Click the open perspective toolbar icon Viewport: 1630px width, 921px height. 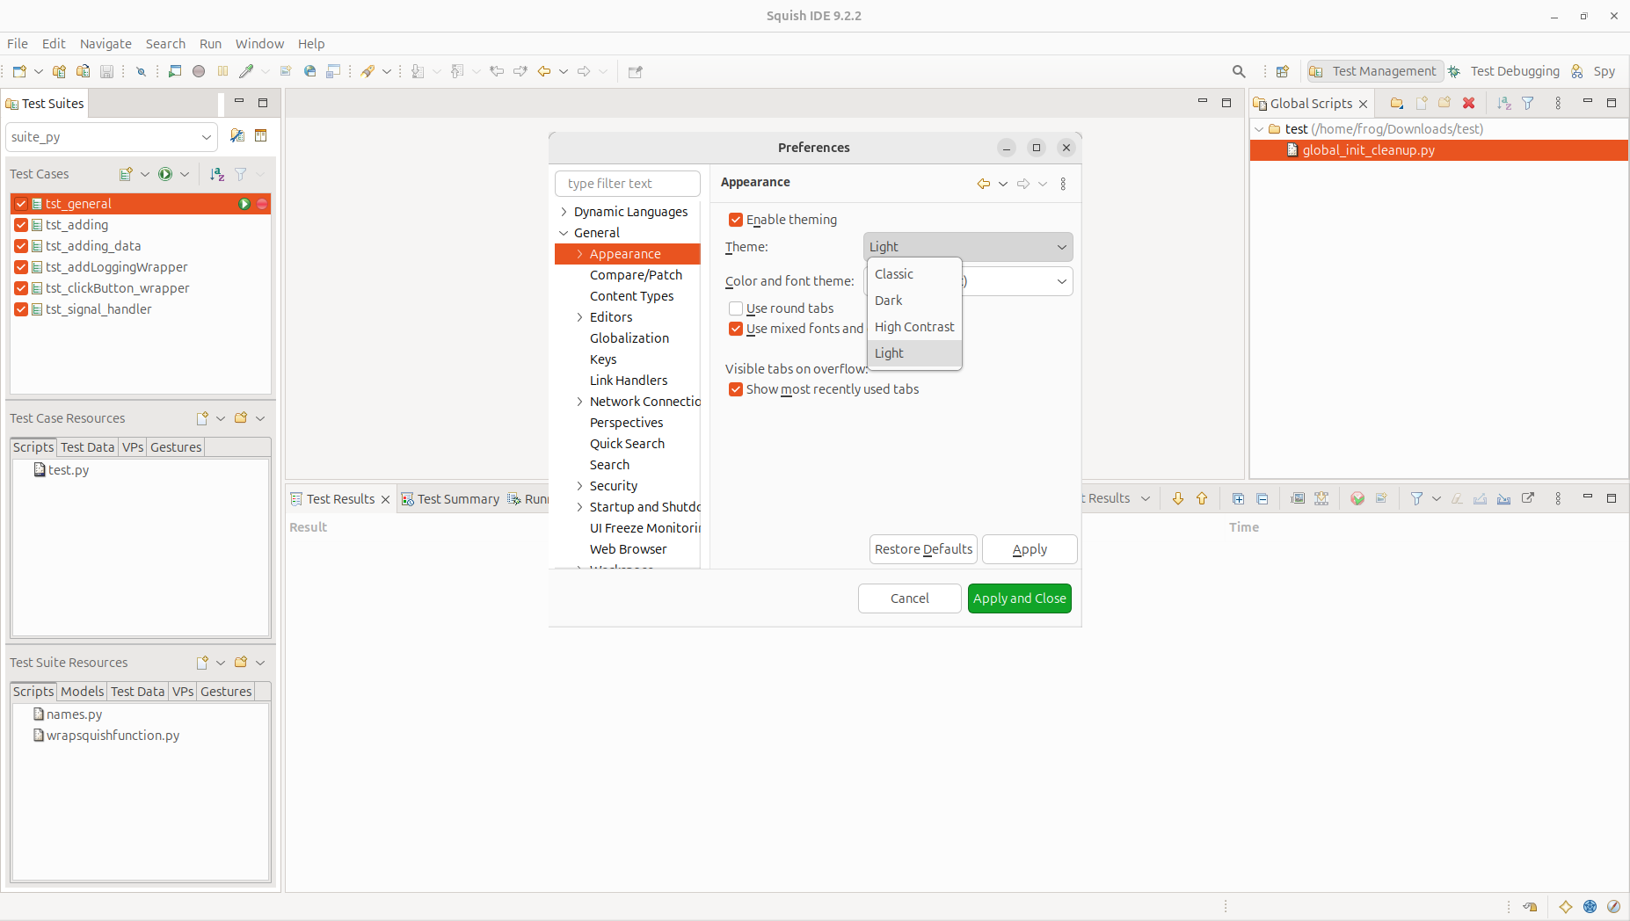(1283, 71)
